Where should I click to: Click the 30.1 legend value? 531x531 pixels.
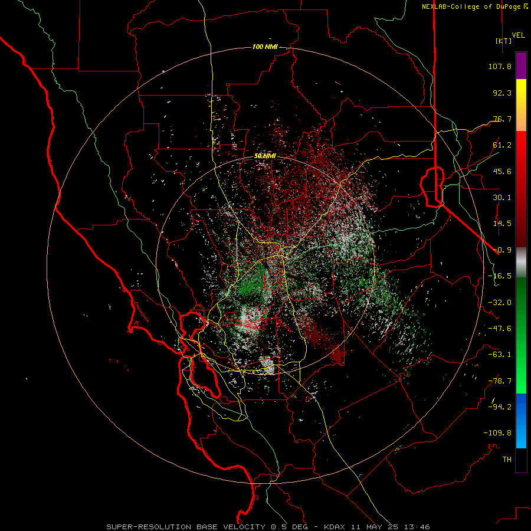tap(502, 198)
